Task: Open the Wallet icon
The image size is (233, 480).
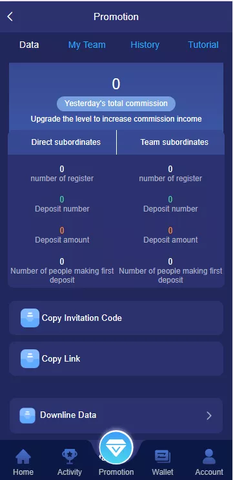Action: coord(163,457)
